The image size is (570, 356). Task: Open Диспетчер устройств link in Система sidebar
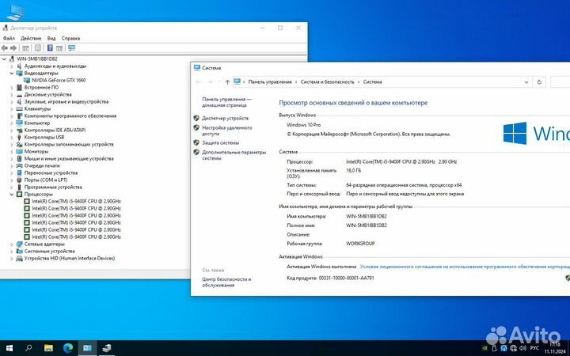pyautogui.click(x=226, y=119)
